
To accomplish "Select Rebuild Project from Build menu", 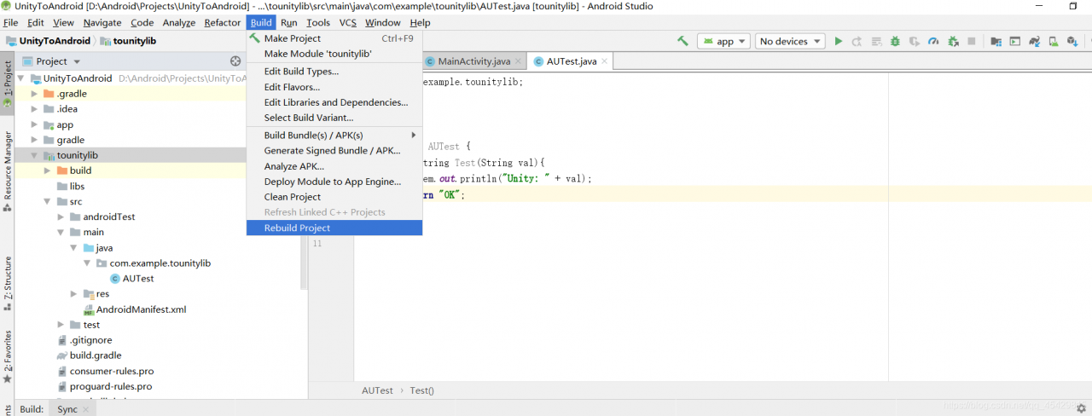I will (334, 228).
